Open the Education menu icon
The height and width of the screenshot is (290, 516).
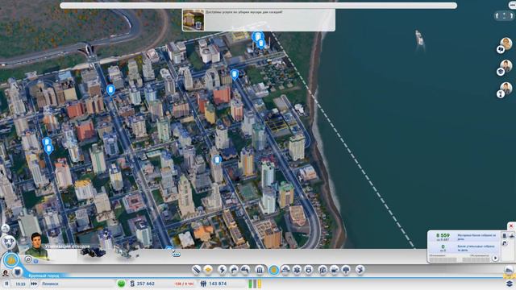322,271
